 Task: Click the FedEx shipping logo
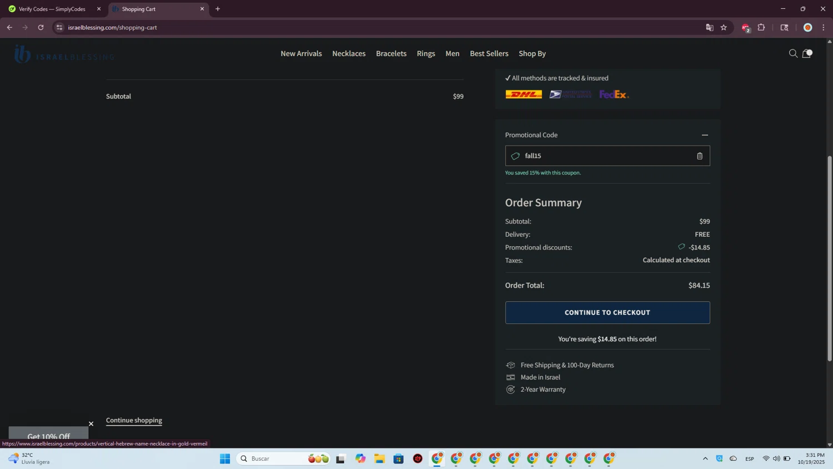tap(614, 94)
